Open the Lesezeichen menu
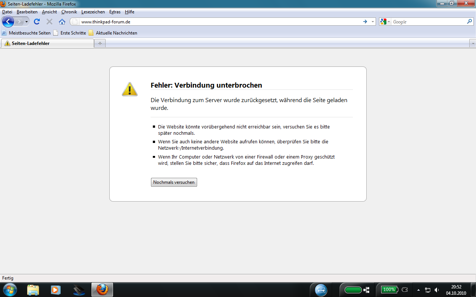 click(93, 12)
